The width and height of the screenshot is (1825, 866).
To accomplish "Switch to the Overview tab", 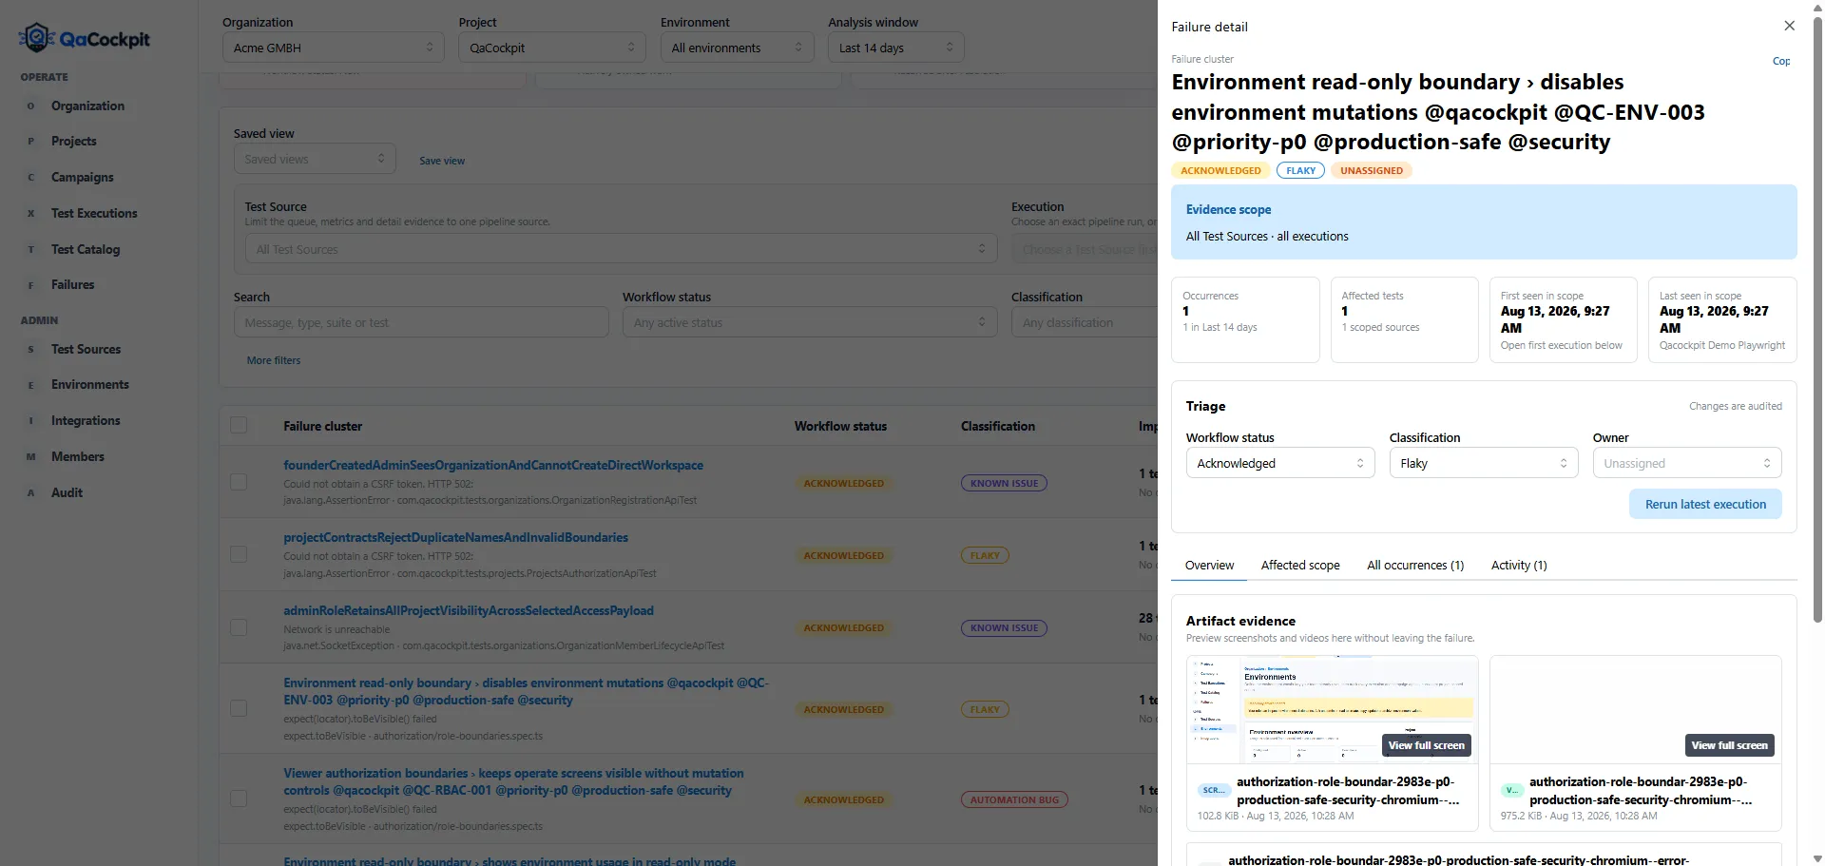I will pyautogui.click(x=1209, y=566).
